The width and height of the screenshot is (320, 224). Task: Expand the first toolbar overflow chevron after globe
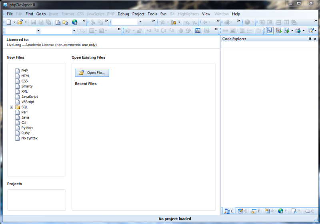tap(84, 21)
